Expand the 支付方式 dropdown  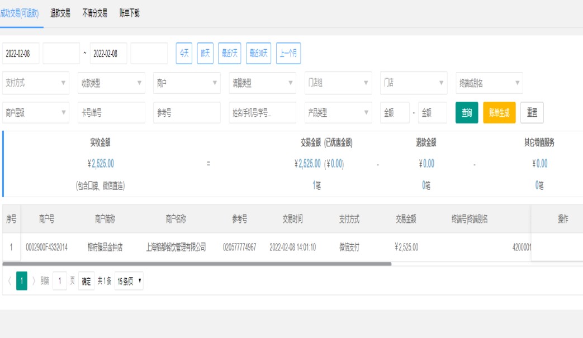coord(36,83)
